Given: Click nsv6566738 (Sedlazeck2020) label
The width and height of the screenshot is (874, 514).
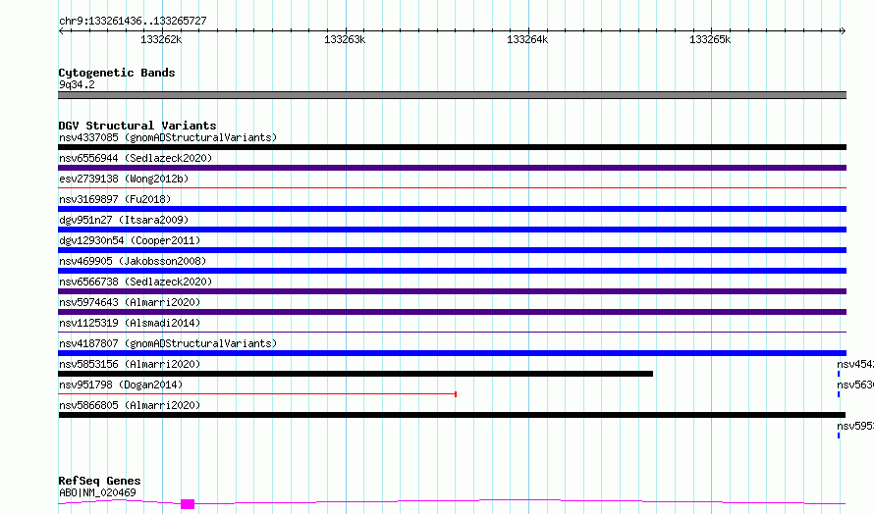Looking at the screenshot, I should pyautogui.click(x=136, y=282).
